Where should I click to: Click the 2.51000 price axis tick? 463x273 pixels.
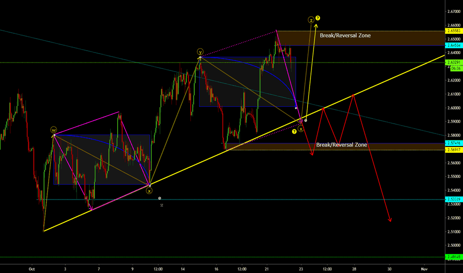(x=454, y=232)
